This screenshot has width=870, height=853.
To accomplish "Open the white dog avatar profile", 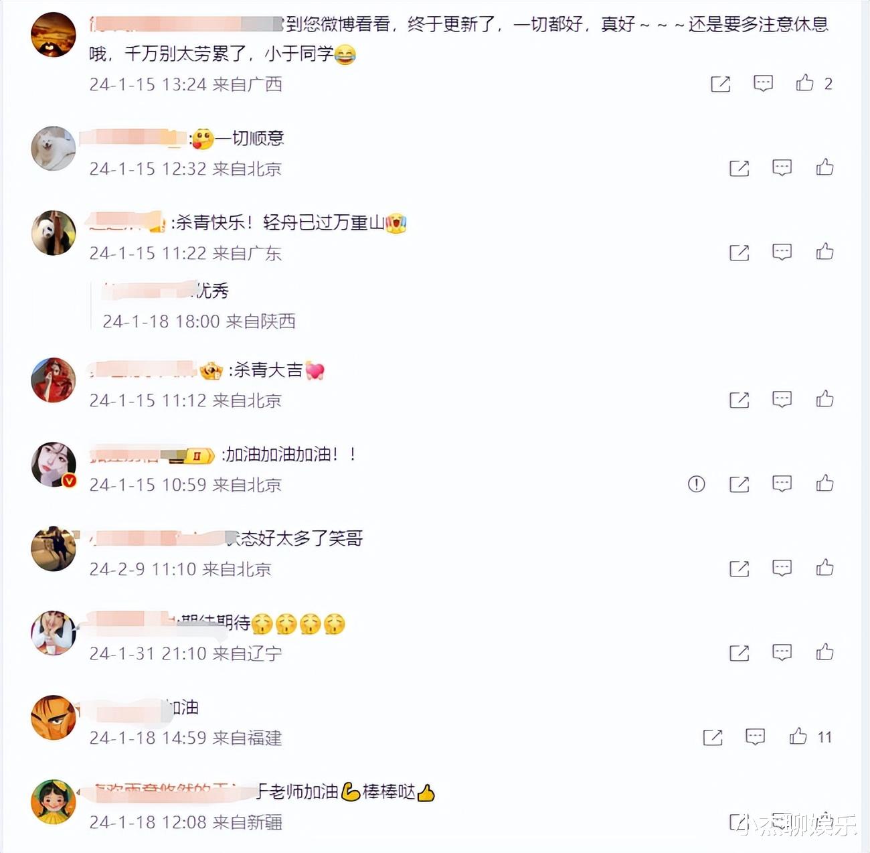I will (x=54, y=149).
